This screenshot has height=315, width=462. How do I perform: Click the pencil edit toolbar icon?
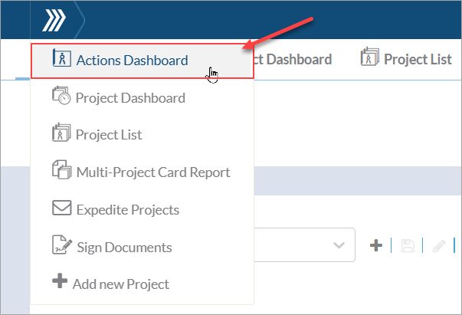coord(438,245)
